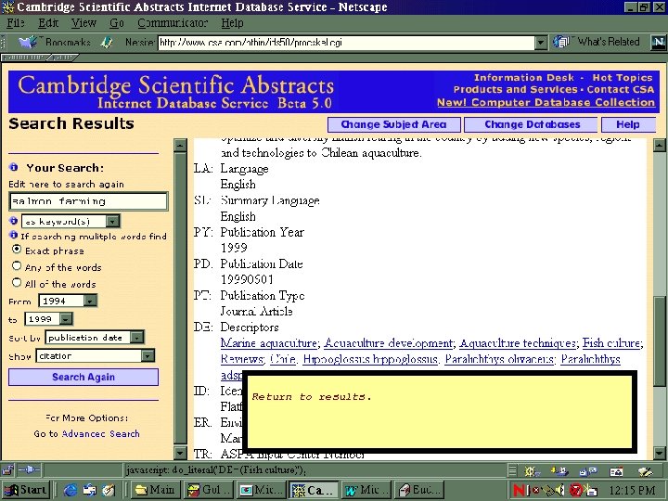Click the Contact CSA link
668x501 pixels.
coord(621,90)
